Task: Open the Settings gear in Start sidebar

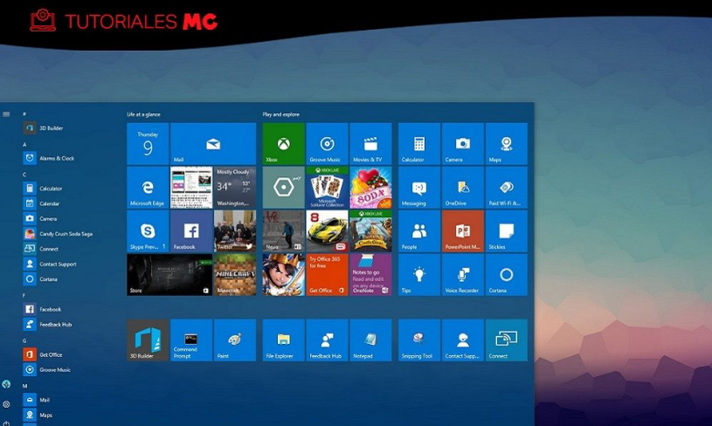Action: click(x=6, y=404)
